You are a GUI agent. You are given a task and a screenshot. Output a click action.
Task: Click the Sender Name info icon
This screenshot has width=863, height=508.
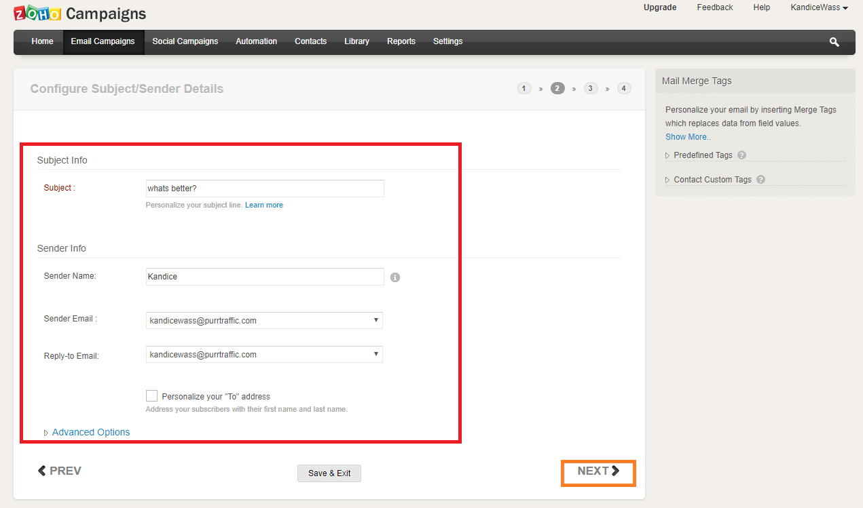pos(395,277)
